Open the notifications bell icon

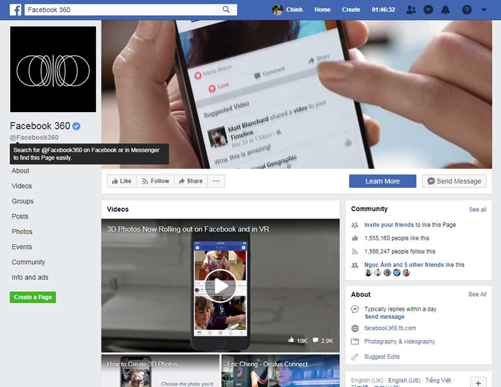click(445, 10)
